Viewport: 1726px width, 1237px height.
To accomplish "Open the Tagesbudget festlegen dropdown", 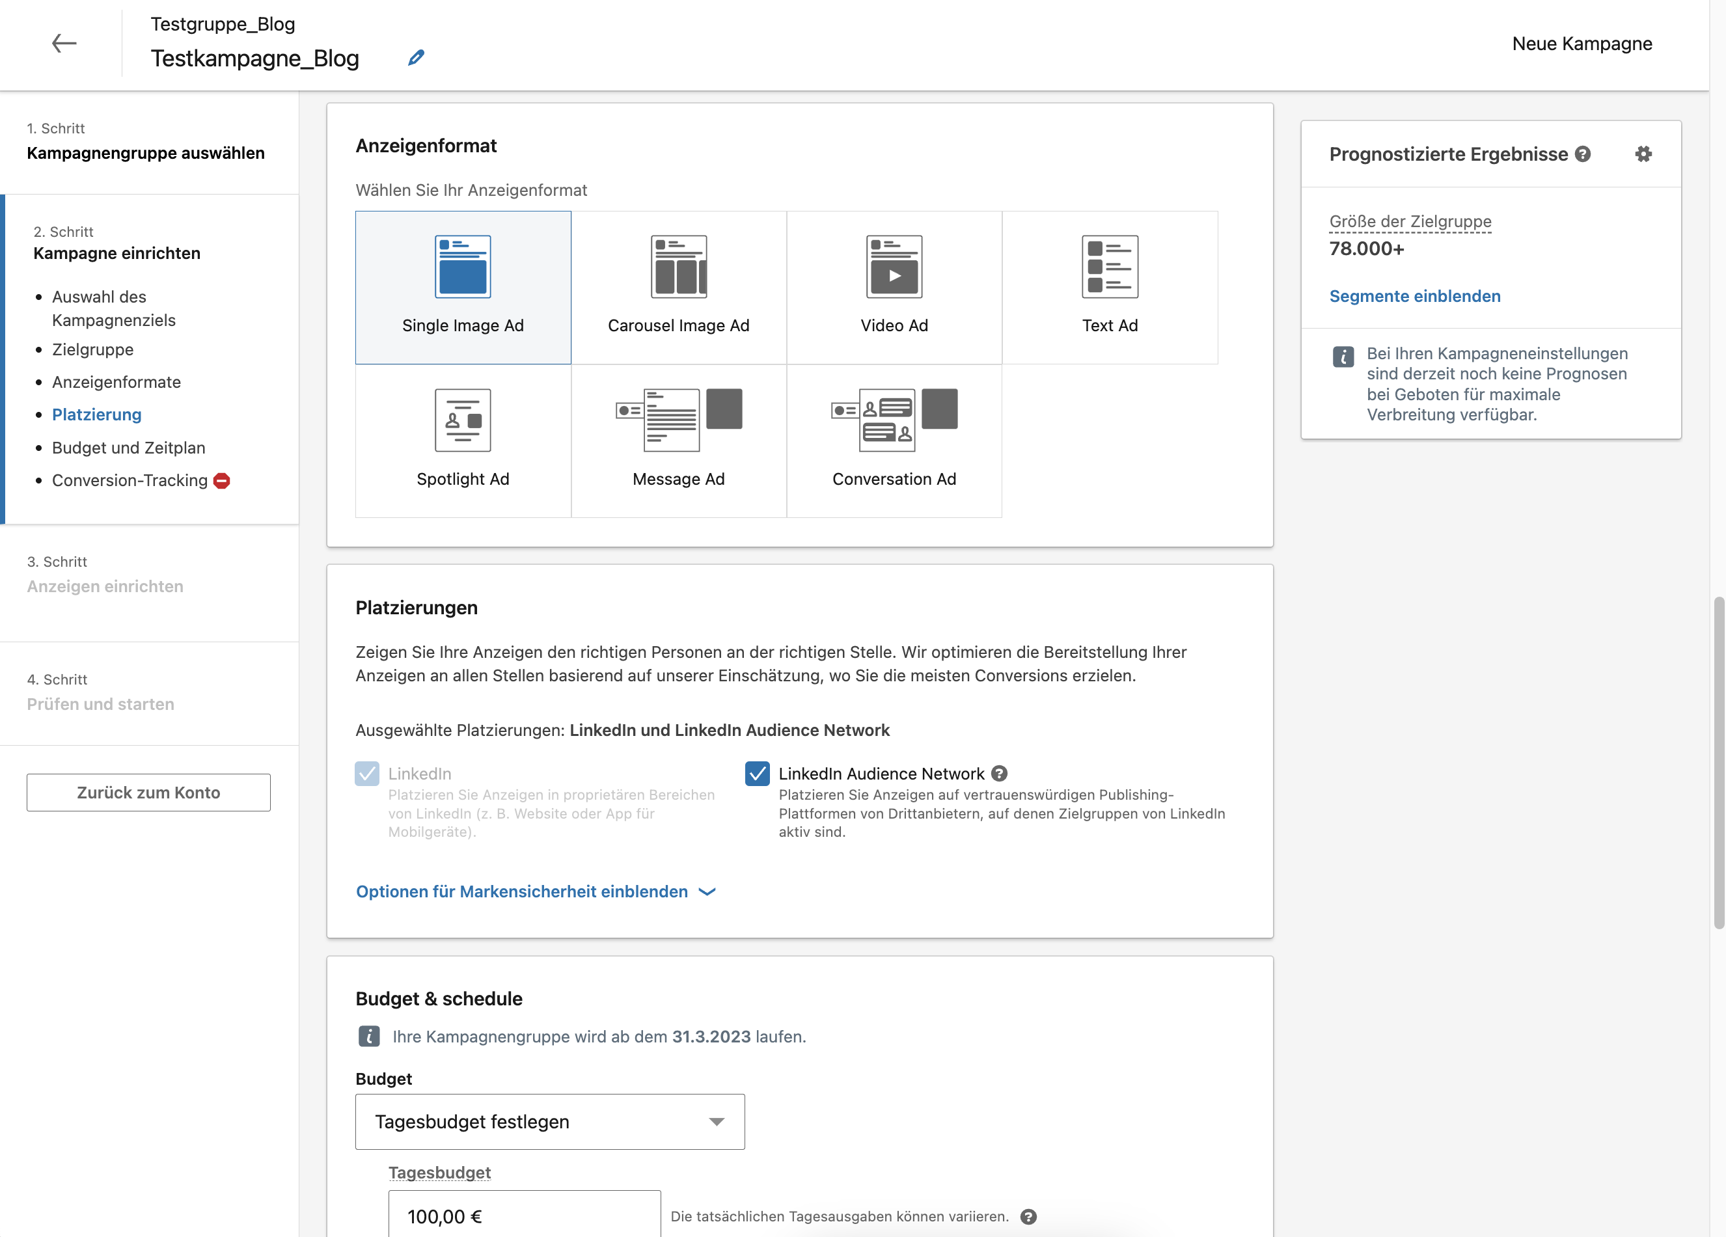I will click(x=549, y=1121).
